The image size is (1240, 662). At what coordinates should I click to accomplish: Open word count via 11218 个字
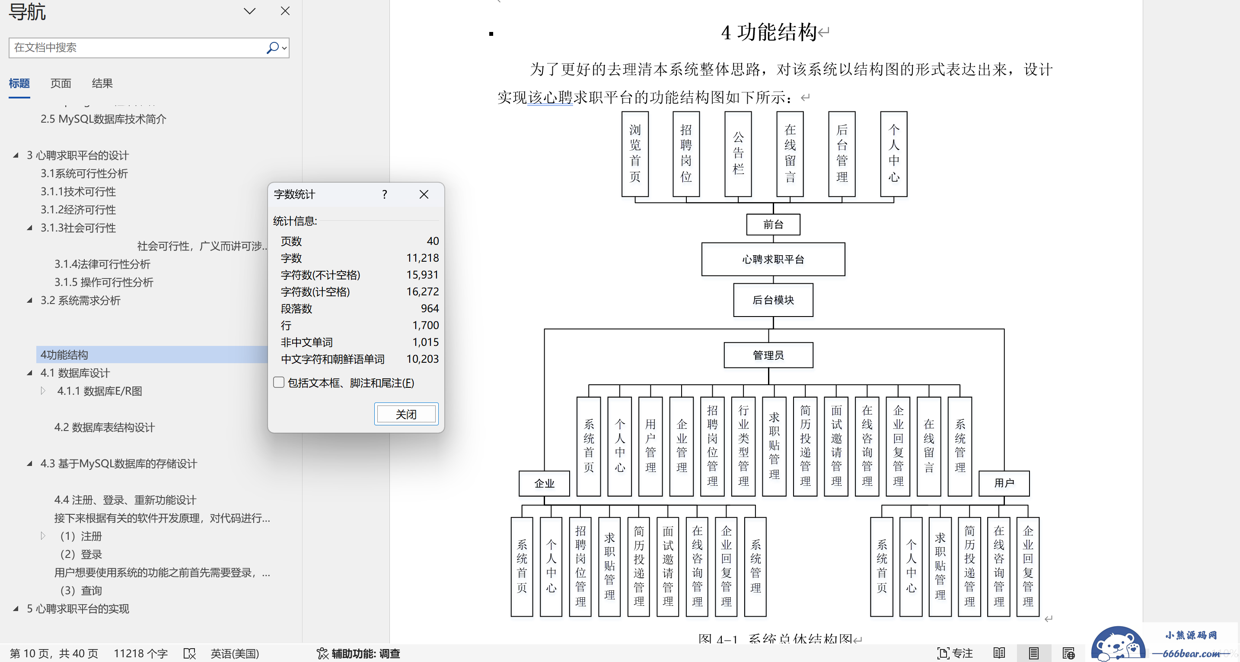(x=140, y=653)
